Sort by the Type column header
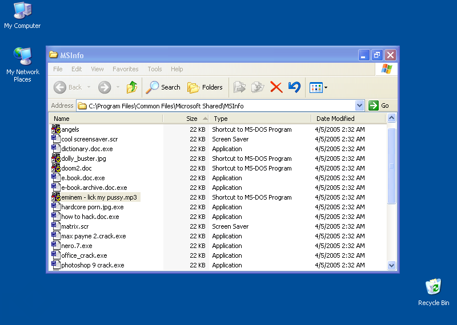The width and height of the screenshot is (457, 325). coord(260,119)
